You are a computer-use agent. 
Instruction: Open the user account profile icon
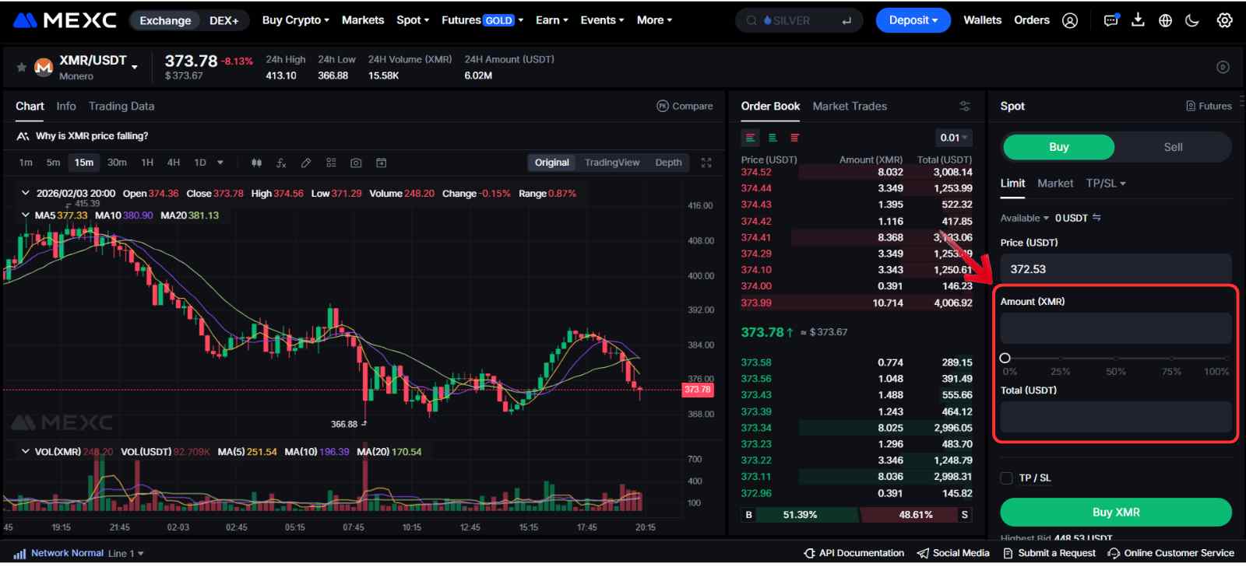click(x=1070, y=21)
